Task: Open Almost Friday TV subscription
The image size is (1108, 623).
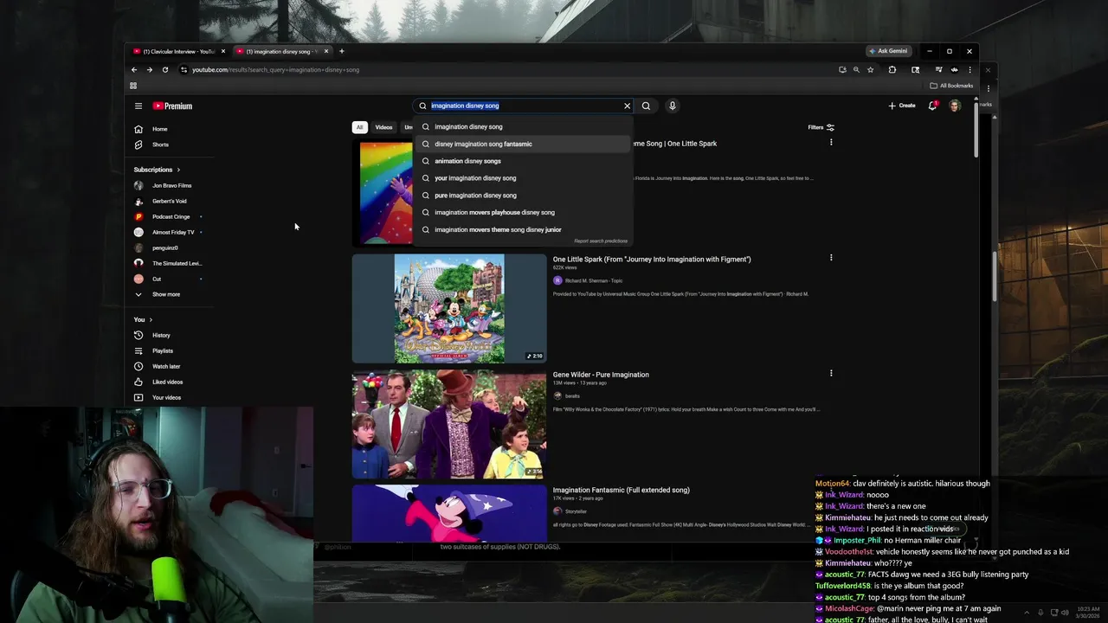Action: pos(173,232)
